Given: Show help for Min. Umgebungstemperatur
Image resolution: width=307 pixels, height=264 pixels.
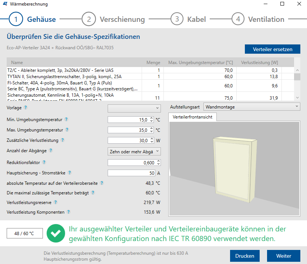Looking at the screenshot, I should coord(66,119).
